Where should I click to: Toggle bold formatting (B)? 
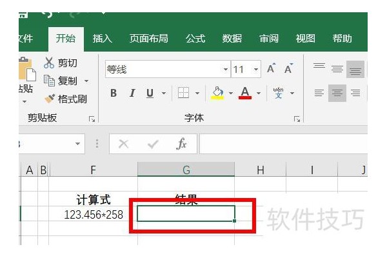pos(114,93)
